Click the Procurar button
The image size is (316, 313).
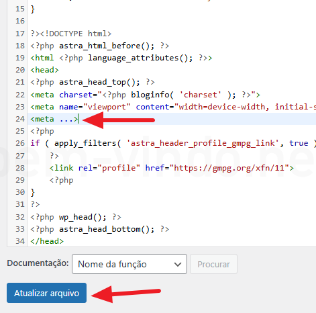213,264
